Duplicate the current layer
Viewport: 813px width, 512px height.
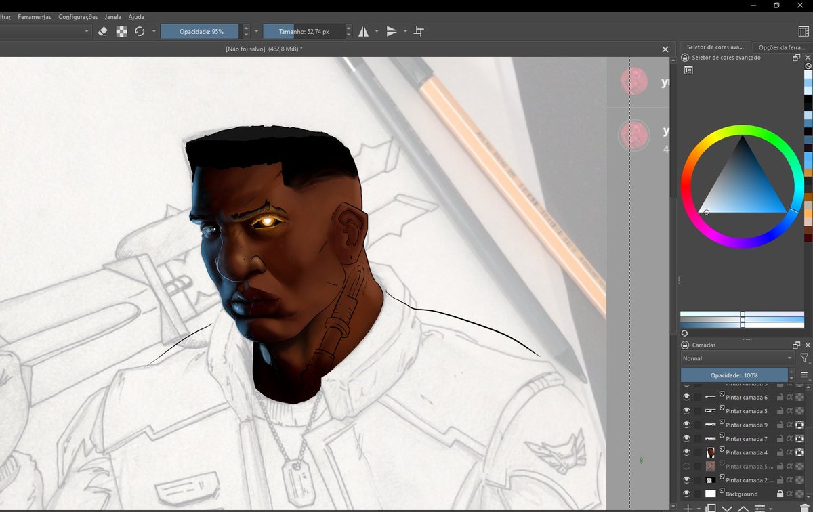[x=711, y=508]
